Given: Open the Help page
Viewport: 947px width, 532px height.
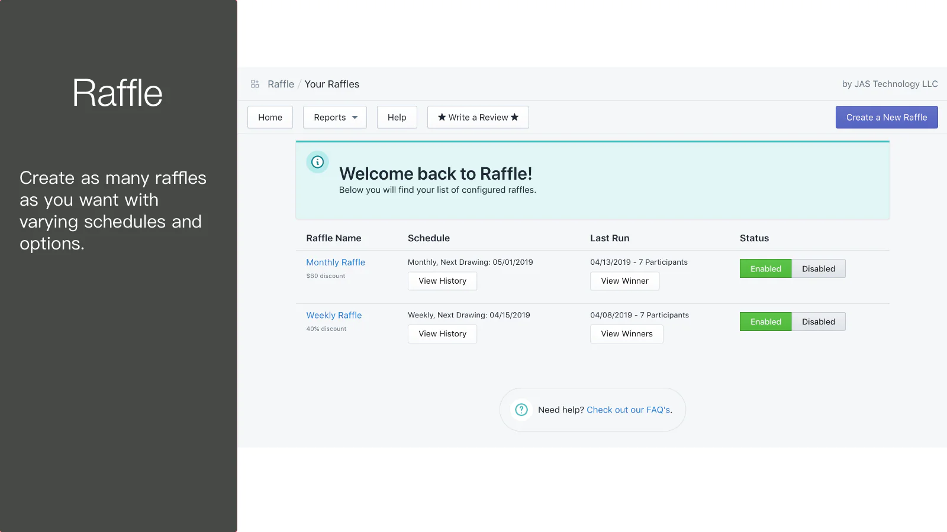Looking at the screenshot, I should pyautogui.click(x=397, y=117).
